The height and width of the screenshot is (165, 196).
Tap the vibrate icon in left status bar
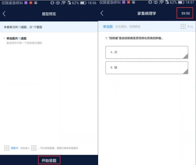pyautogui.click(x=52, y=3)
